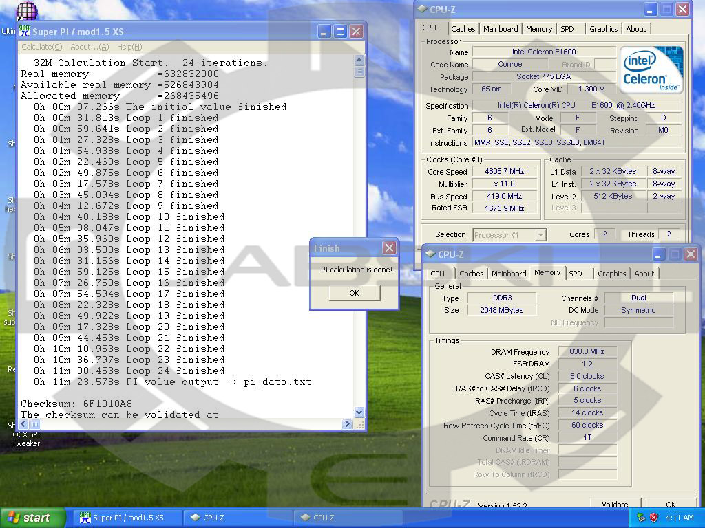The image size is (705, 528).
Task: Click the 4:11 AM system clock
Action: pos(680,518)
